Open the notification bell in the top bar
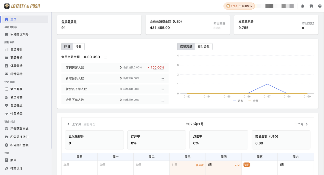This screenshot has width=324, height=175. coord(302,6)
